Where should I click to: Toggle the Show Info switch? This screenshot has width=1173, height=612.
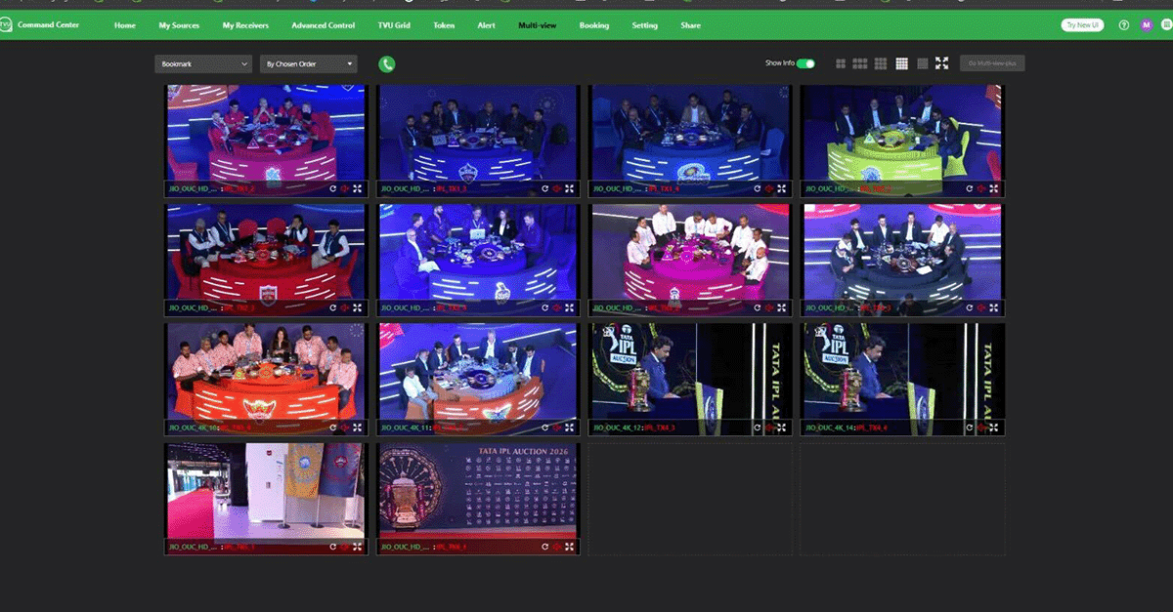805,63
